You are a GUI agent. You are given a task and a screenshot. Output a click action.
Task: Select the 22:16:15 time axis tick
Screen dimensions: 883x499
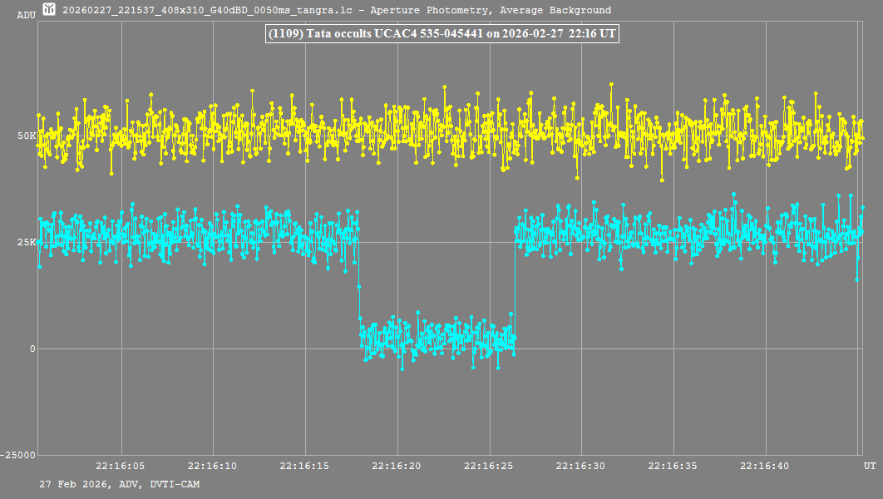coord(304,467)
